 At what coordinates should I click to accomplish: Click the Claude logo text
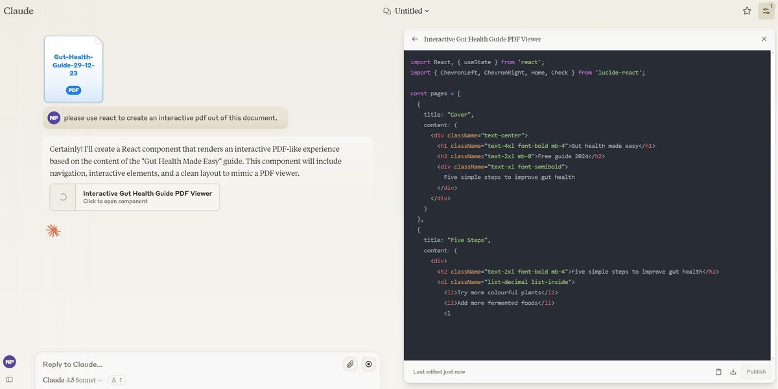(x=18, y=11)
